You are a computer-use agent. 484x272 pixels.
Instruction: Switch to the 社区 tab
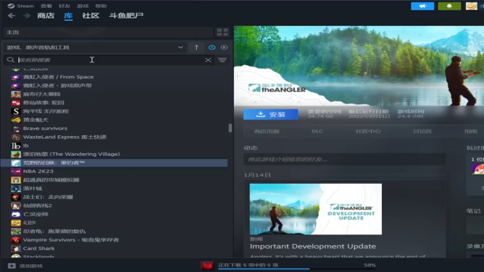[90, 16]
